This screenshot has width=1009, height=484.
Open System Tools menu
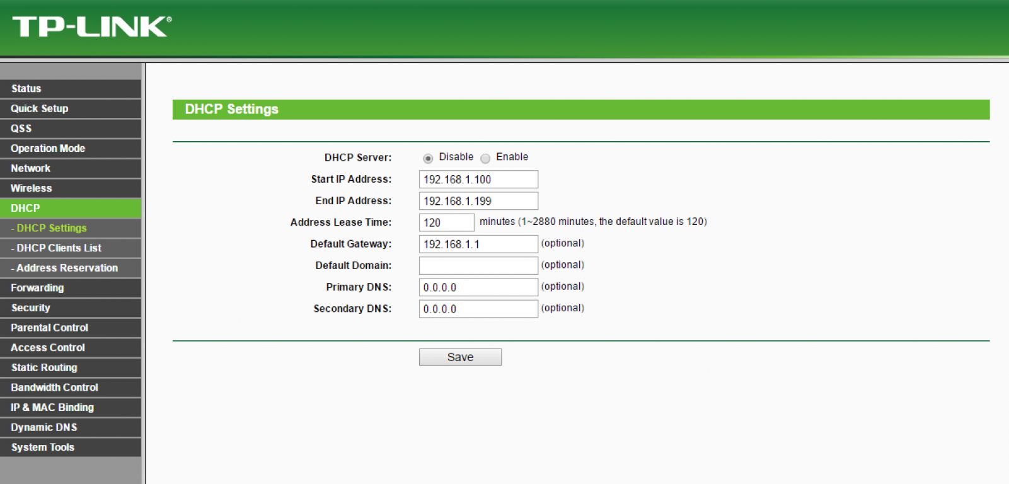pos(71,447)
